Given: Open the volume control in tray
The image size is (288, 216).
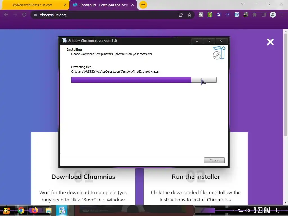Looking at the screenshot, I should [247, 210].
